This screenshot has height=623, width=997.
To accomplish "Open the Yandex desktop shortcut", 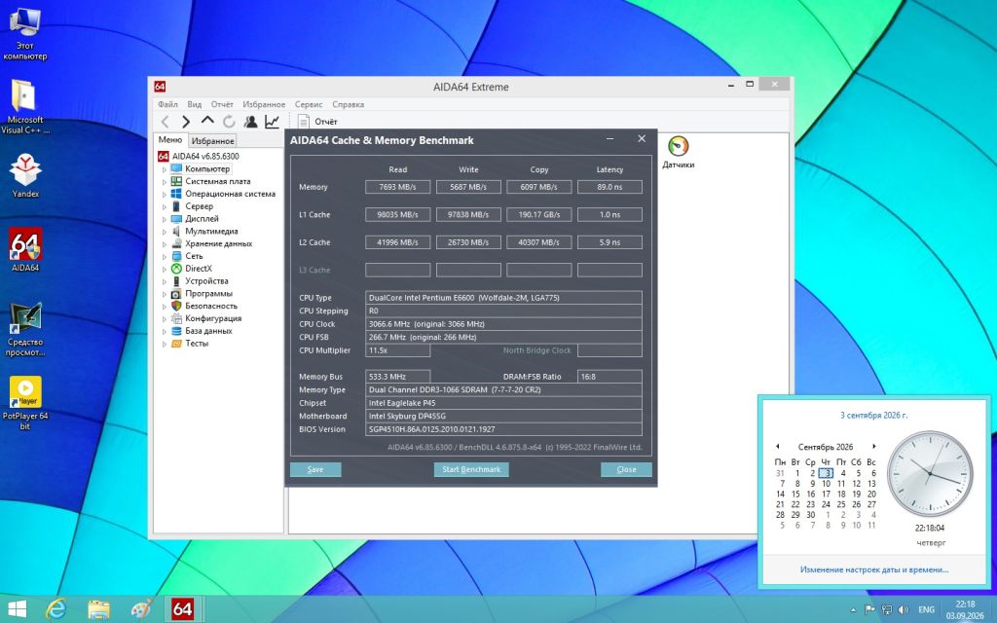I will tap(25, 175).
